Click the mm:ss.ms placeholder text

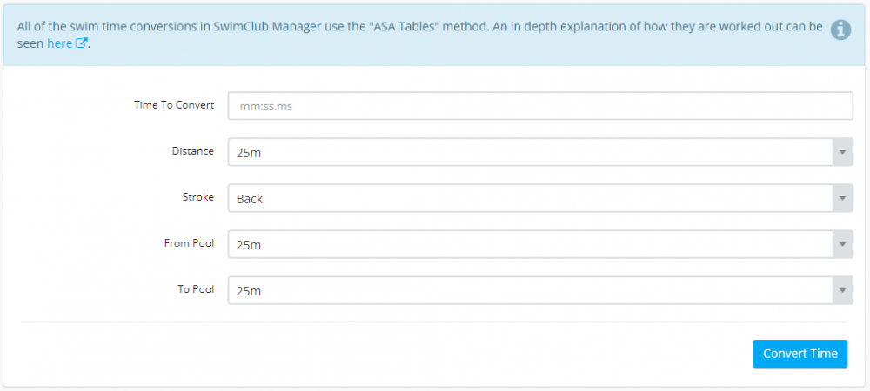coord(268,106)
